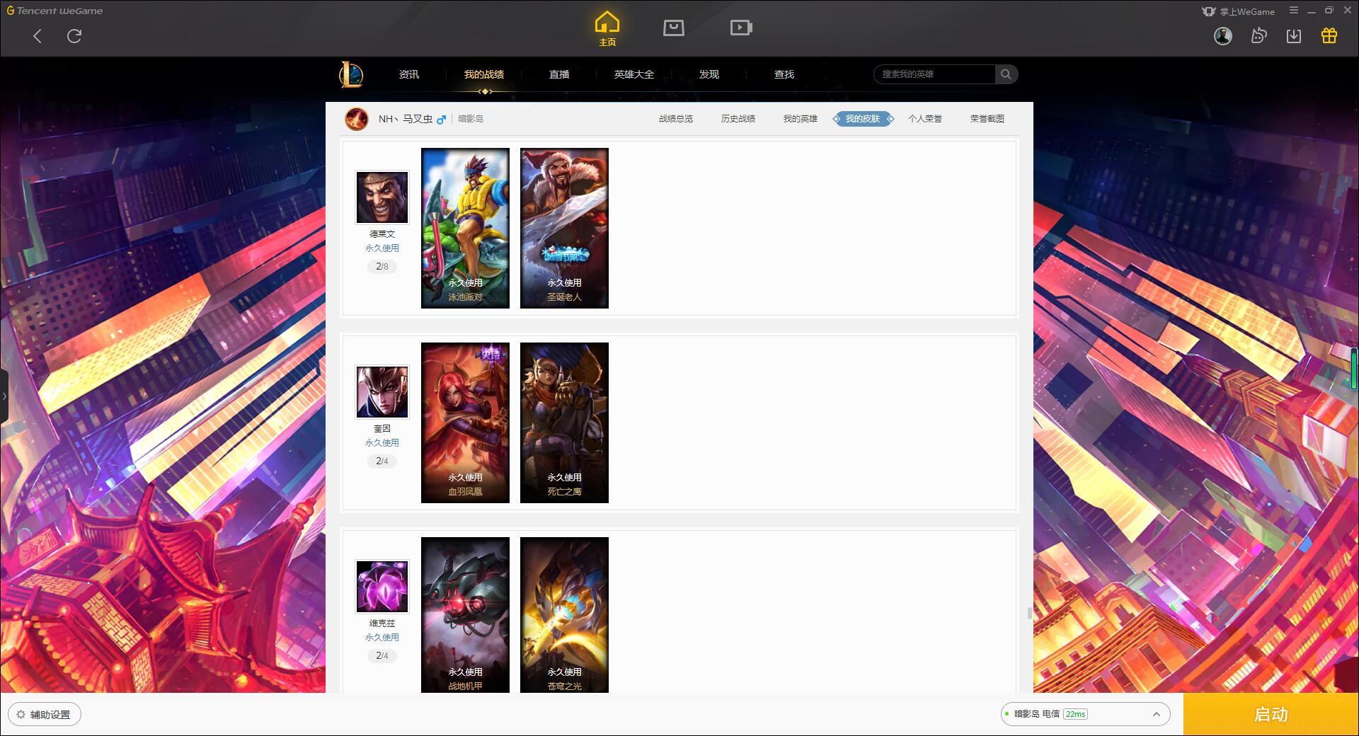Click the male gender icon
This screenshot has height=736, width=1359.
[x=441, y=120]
